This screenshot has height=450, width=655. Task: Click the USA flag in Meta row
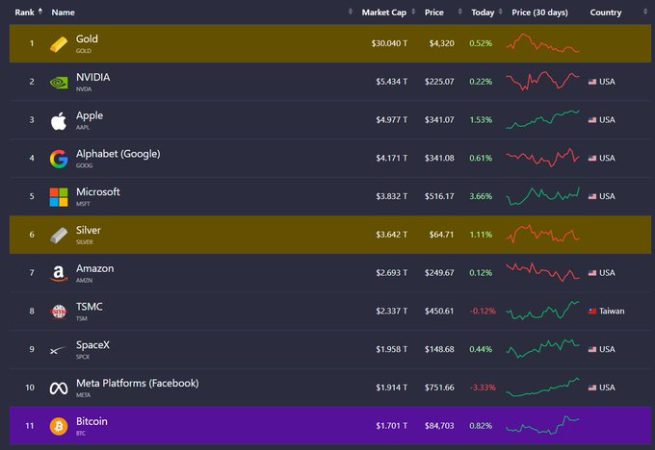(x=592, y=387)
